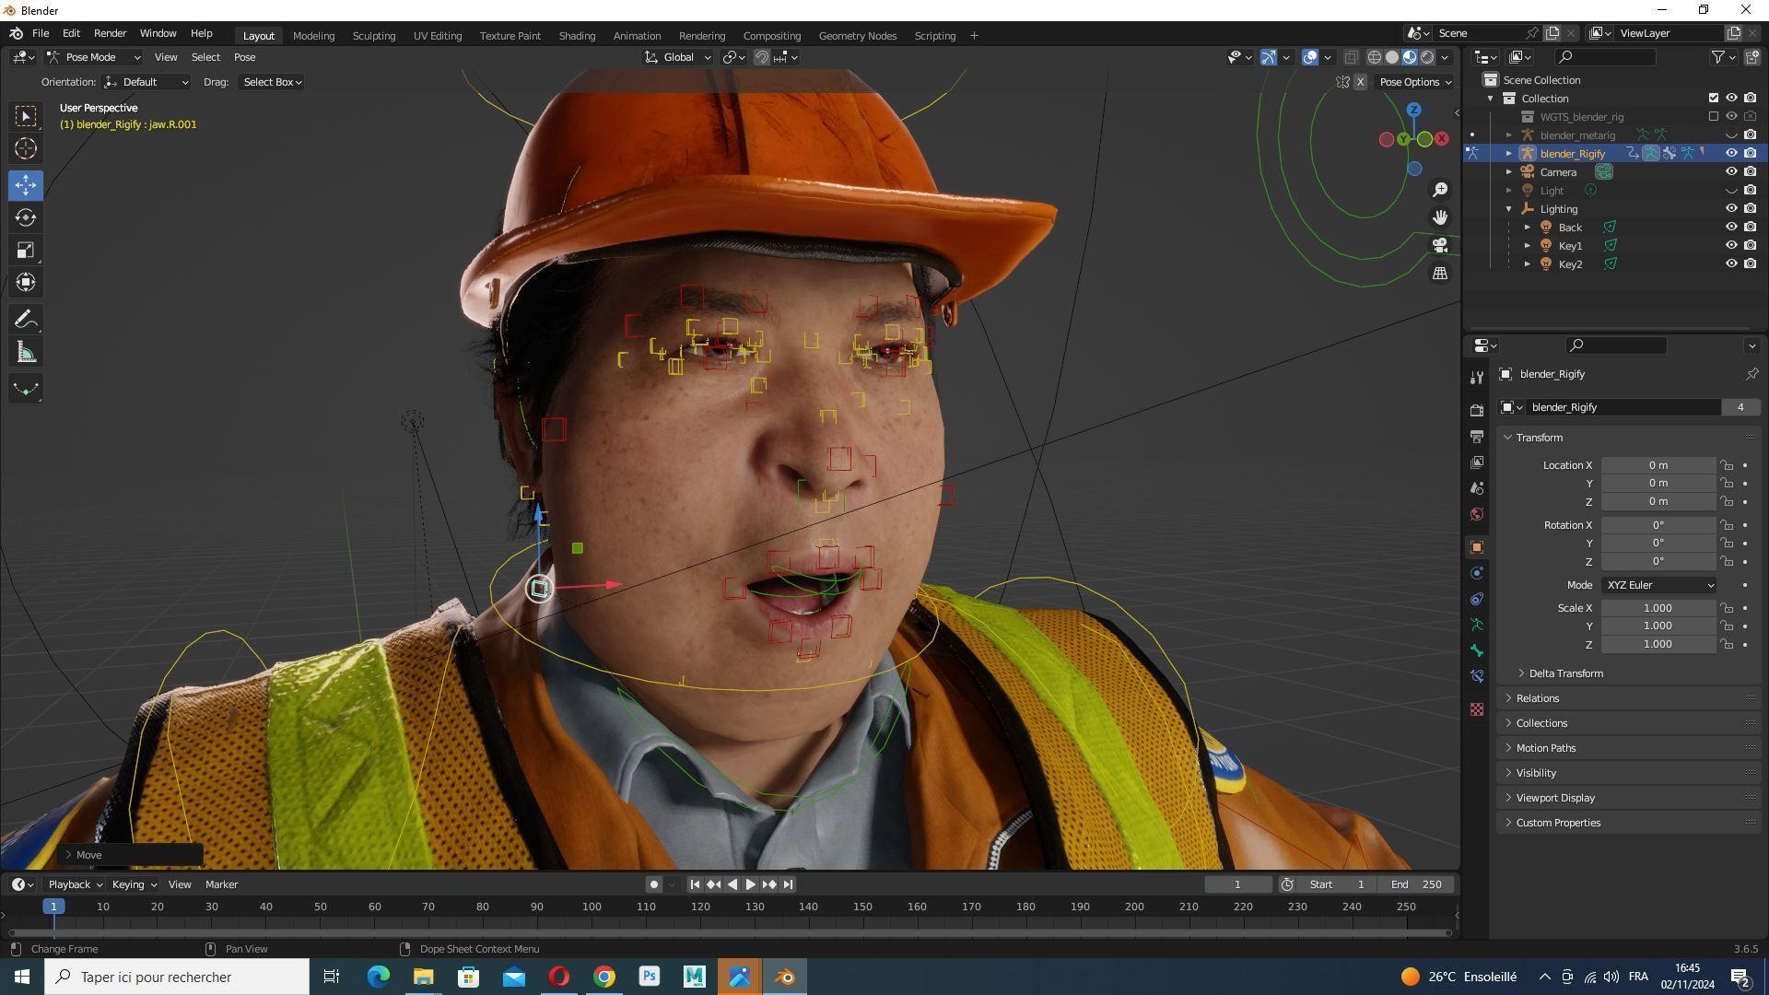Select the Rotate tool

(26, 217)
